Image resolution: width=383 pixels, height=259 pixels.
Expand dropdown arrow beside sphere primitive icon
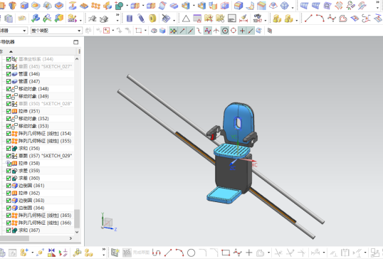pos(293,8)
